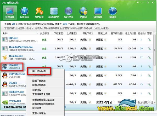Click connection count 13 for QQ.exe

[141, 84]
